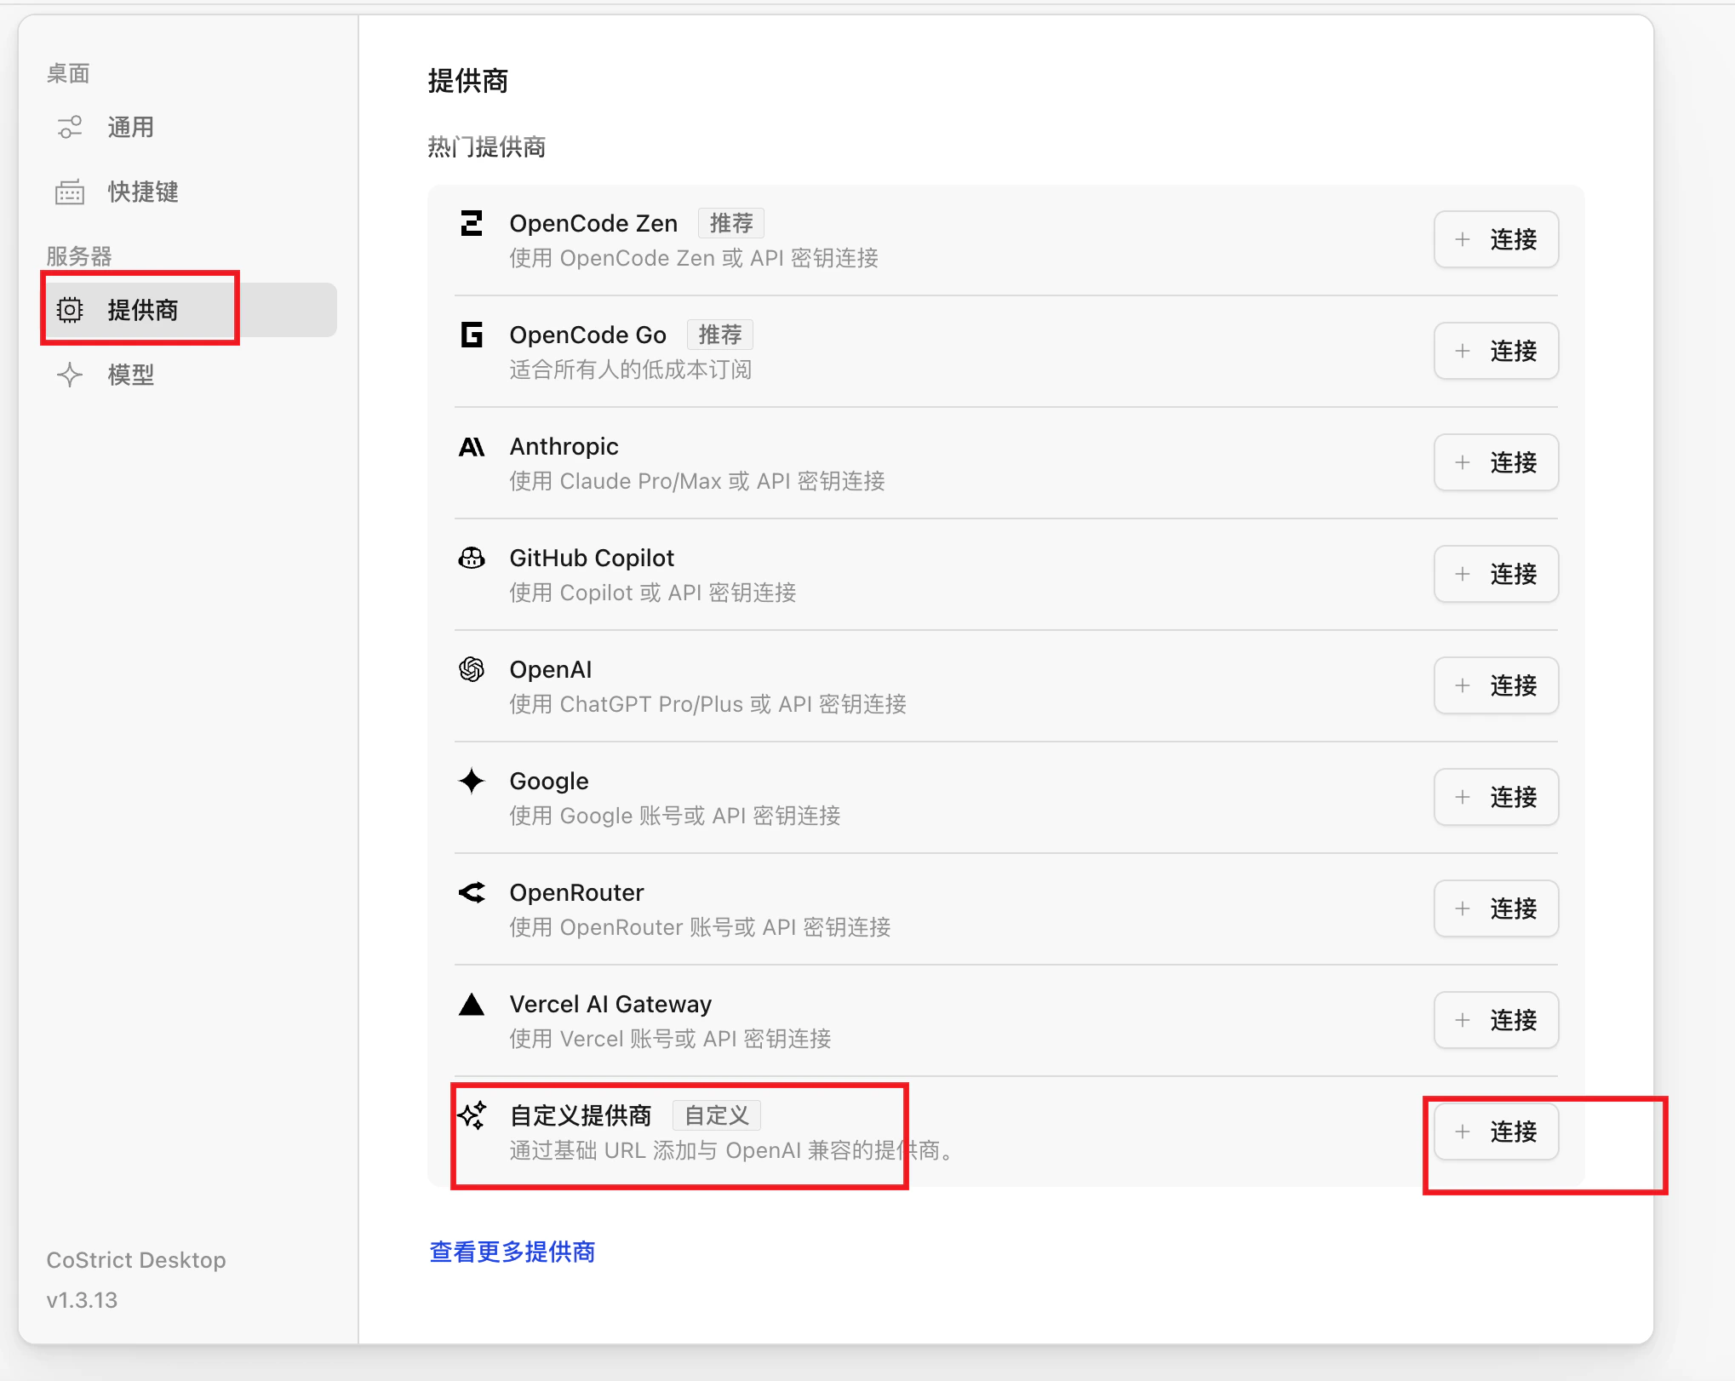Click the Google provider name
This screenshot has height=1381, width=1735.
pos(549,781)
